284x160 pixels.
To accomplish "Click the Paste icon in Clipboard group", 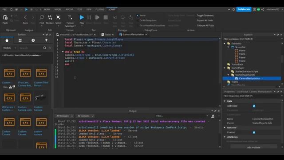I will click(x=5, y=18).
